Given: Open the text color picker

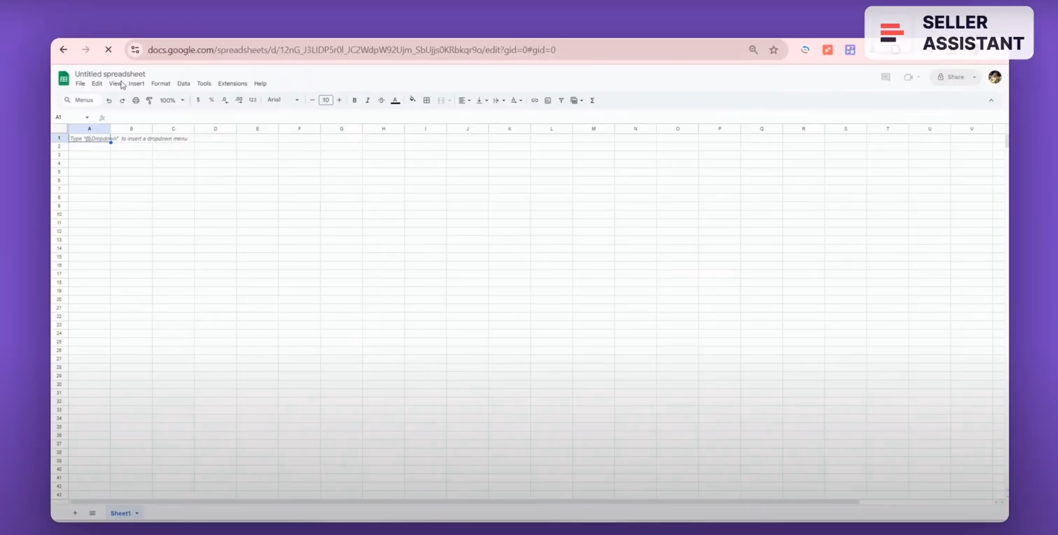Looking at the screenshot, I should point(395,100).
